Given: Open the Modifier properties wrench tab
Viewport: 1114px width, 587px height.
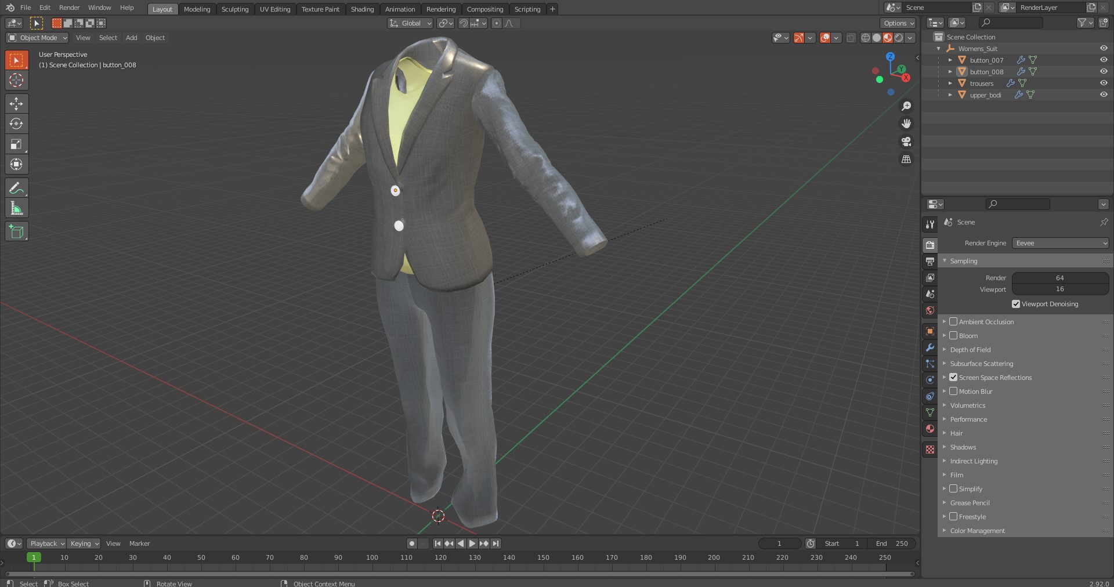Looking at the screenshot, I should pos(930,347).
